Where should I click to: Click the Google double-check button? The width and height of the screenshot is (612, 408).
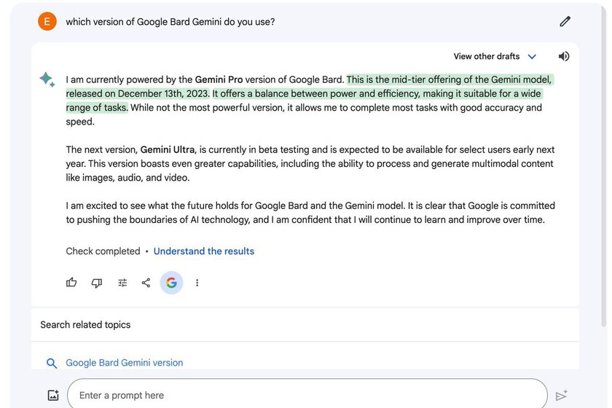[x=171, y=282]
